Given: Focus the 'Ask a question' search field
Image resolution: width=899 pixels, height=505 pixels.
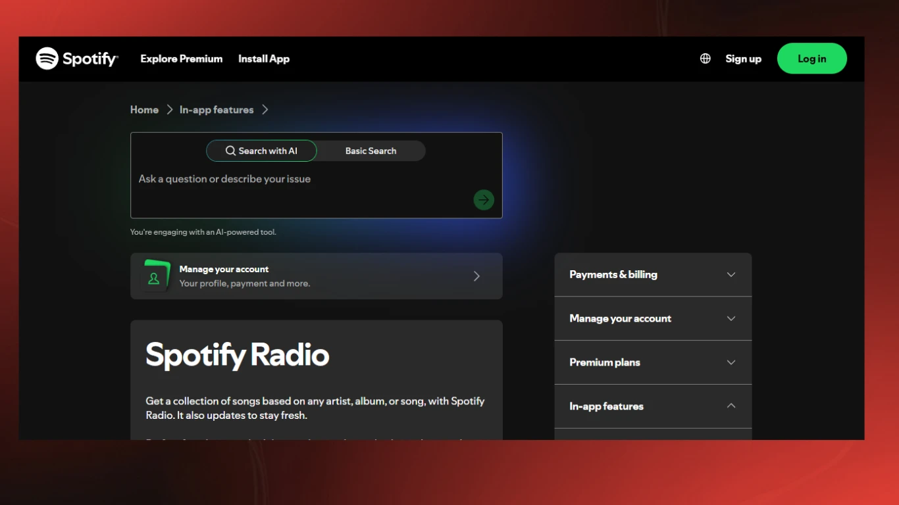Looking at the screenshot, I should tap(296, 180).
